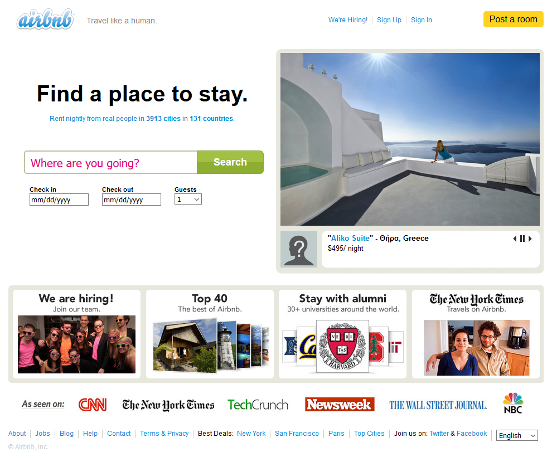Viewport: 552px width, 457px height.
Task: Click the NBC peacock logo
Action: click(512, 403)
